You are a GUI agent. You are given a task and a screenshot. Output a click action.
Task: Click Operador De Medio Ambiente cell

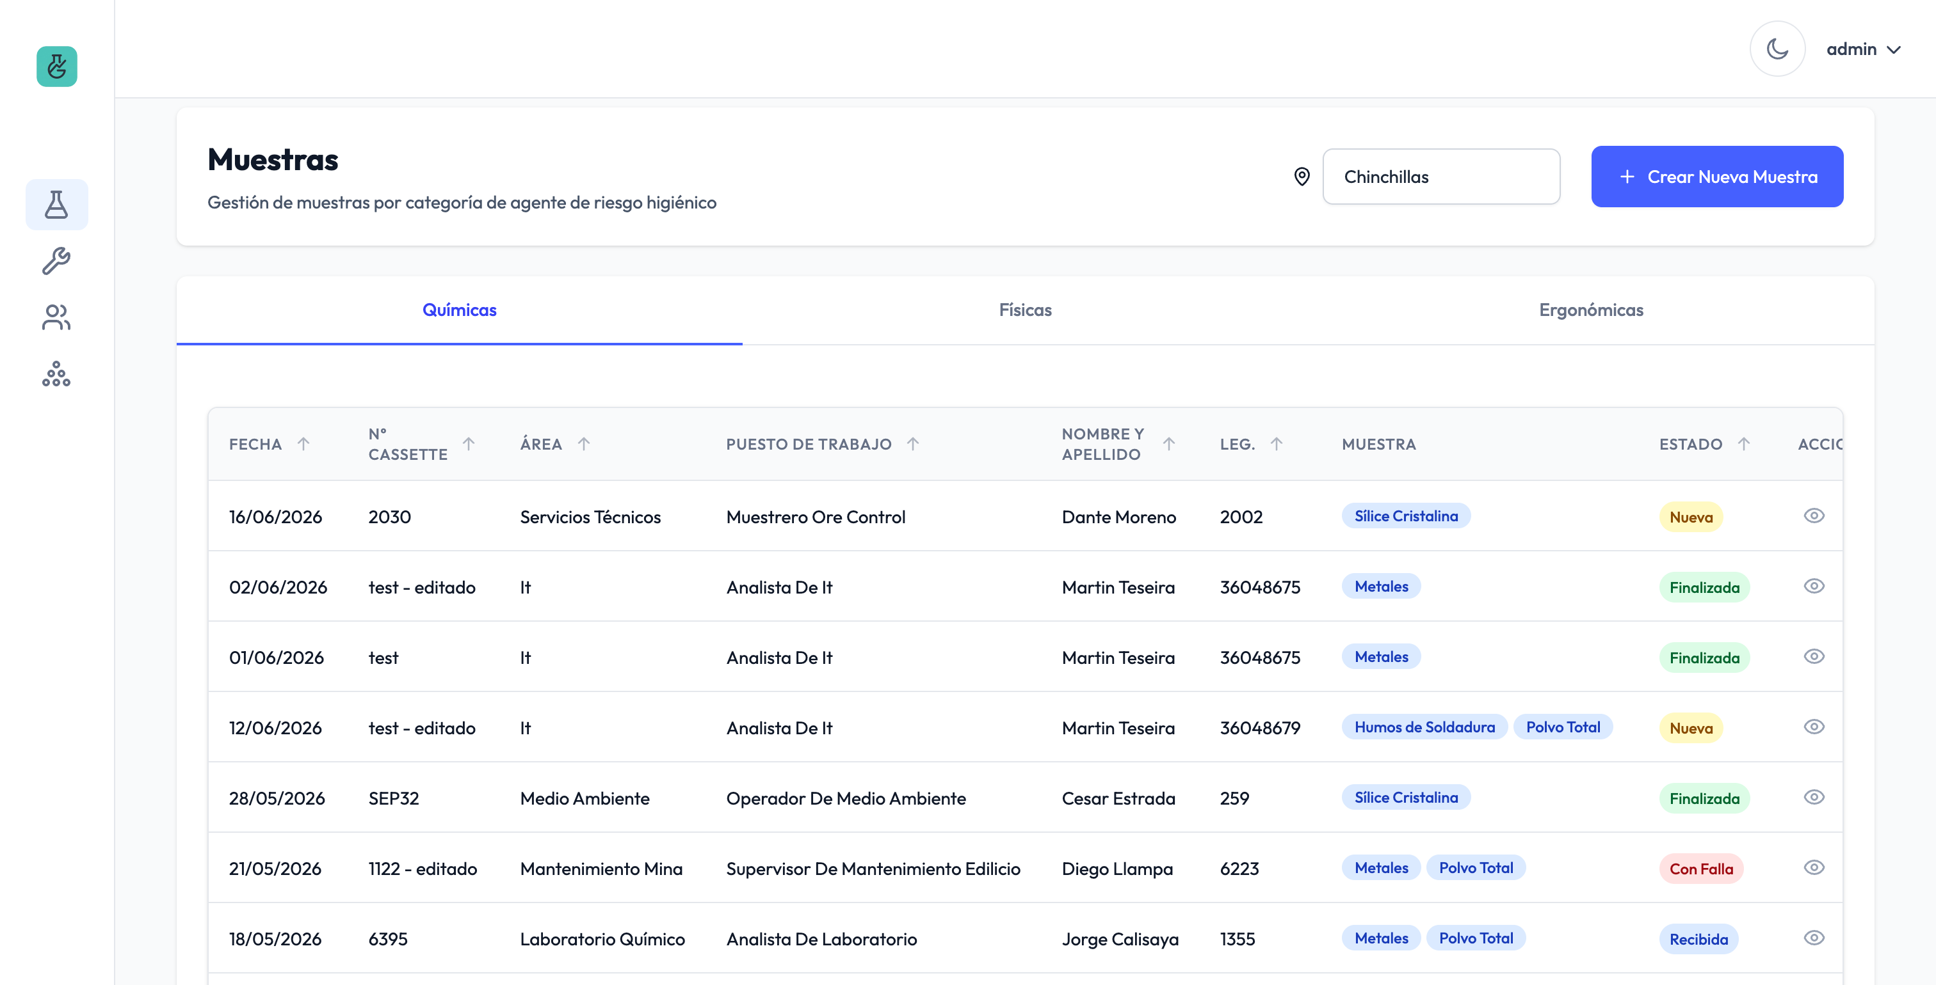pos(846,799)
